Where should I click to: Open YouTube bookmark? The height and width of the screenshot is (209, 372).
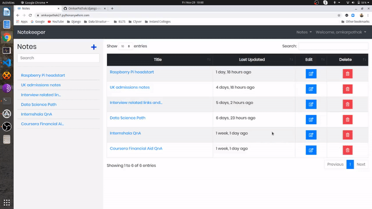click(x=56, y=21)
